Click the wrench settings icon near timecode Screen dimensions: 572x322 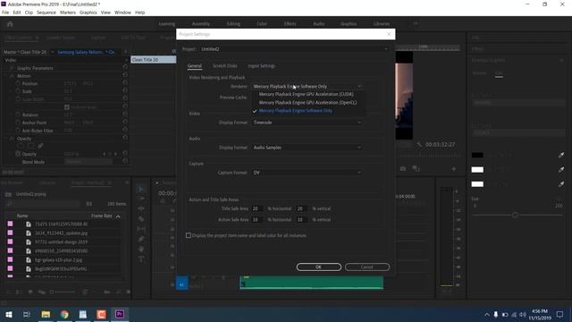(x=419, y=145)
